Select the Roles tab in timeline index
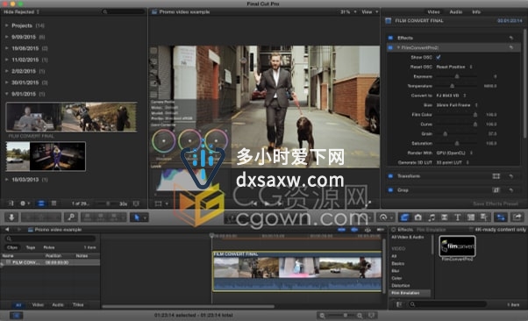This screenshot has width=528, height=321. [49, 247]
